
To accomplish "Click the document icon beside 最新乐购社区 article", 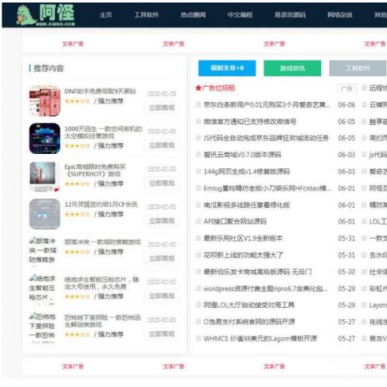I will pyautogui.click(x=198, y=238).
